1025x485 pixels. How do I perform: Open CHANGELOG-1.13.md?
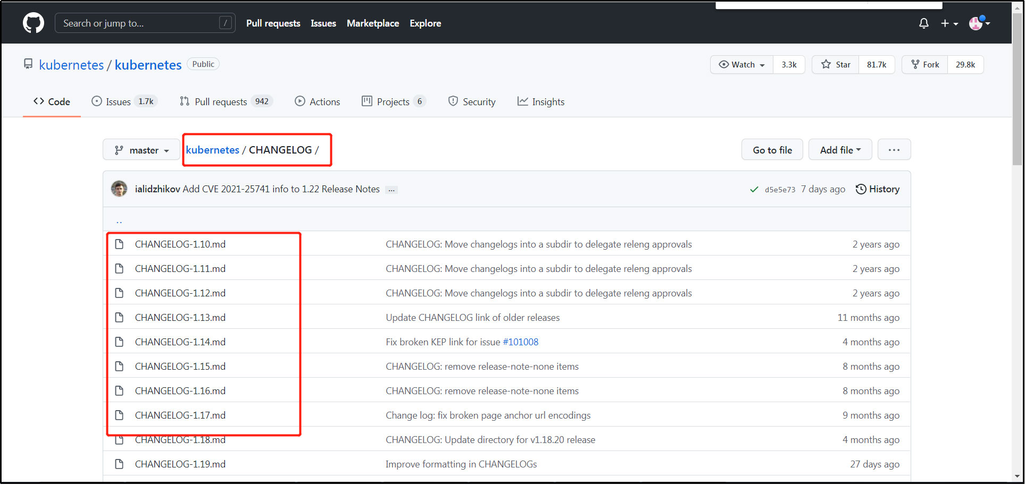(x=180, y=318)
